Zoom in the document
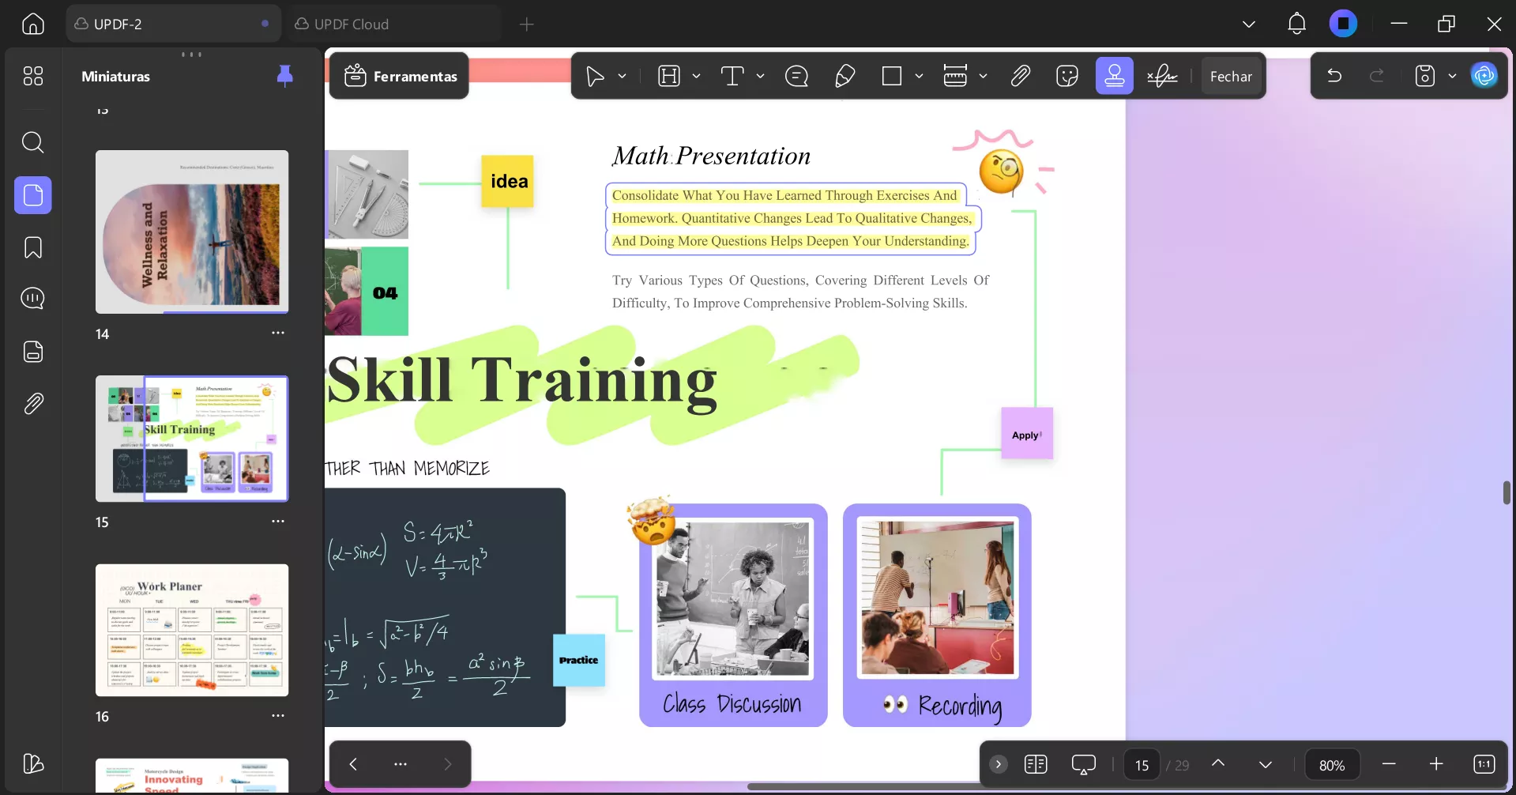This screenshot has height=795, width=1516. (x=1436, y=764)
